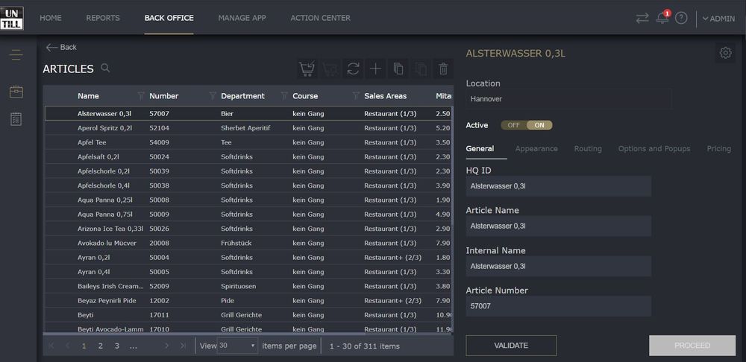Open the sync arrows icon in header
The width and height of the screenshot is (746, 362).
(x=642, y=18)
